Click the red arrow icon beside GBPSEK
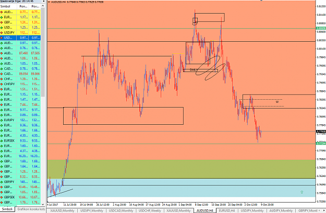Screen dimensions: 326x213 pos(2,197)
